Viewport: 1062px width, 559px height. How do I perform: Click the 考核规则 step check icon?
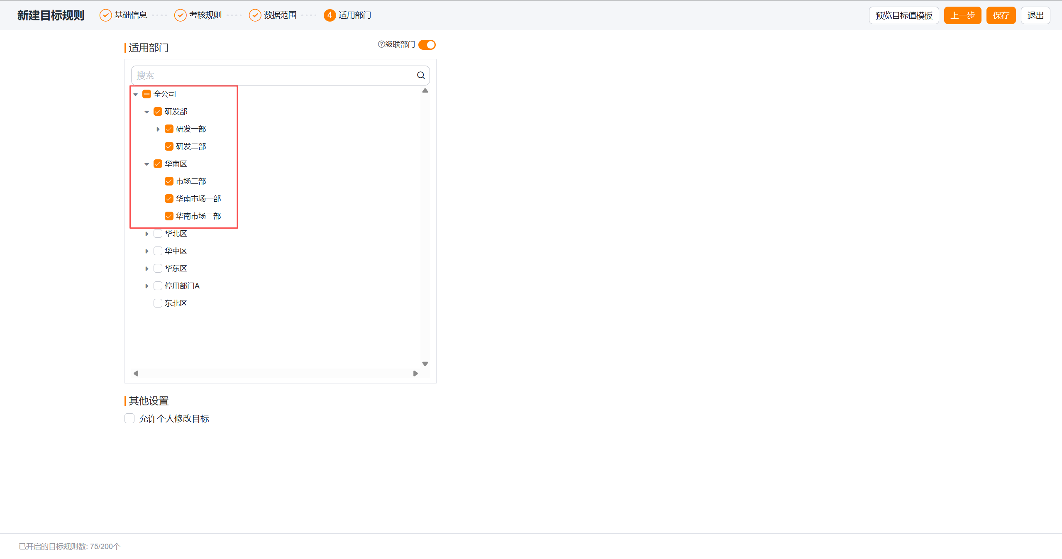(180, 15)
